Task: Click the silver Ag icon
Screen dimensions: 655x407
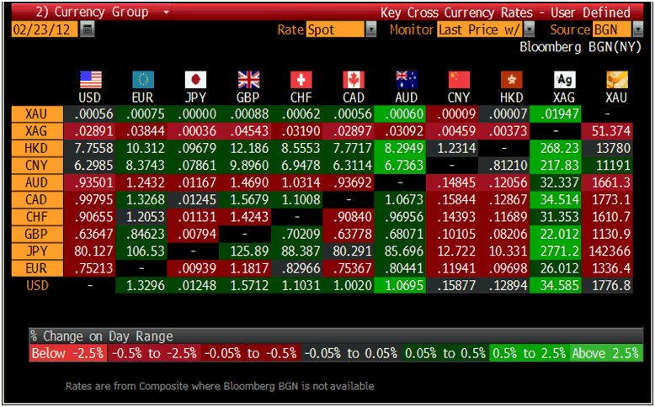Action: click(x=564, y=79)
